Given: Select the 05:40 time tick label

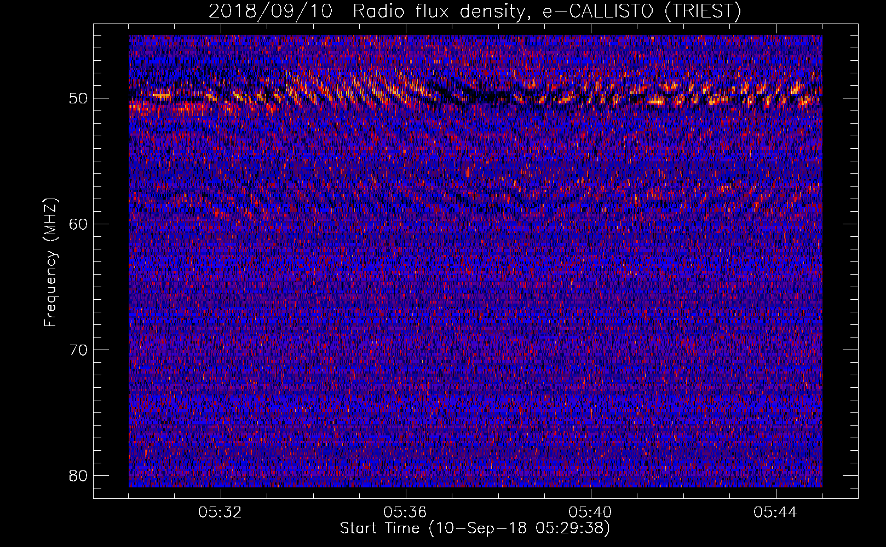Looking at the screenshot, I should (590, 513).
